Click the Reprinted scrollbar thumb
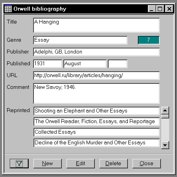Image resolution: width=177 pixels, height=177 pixels. pos(165,116)
